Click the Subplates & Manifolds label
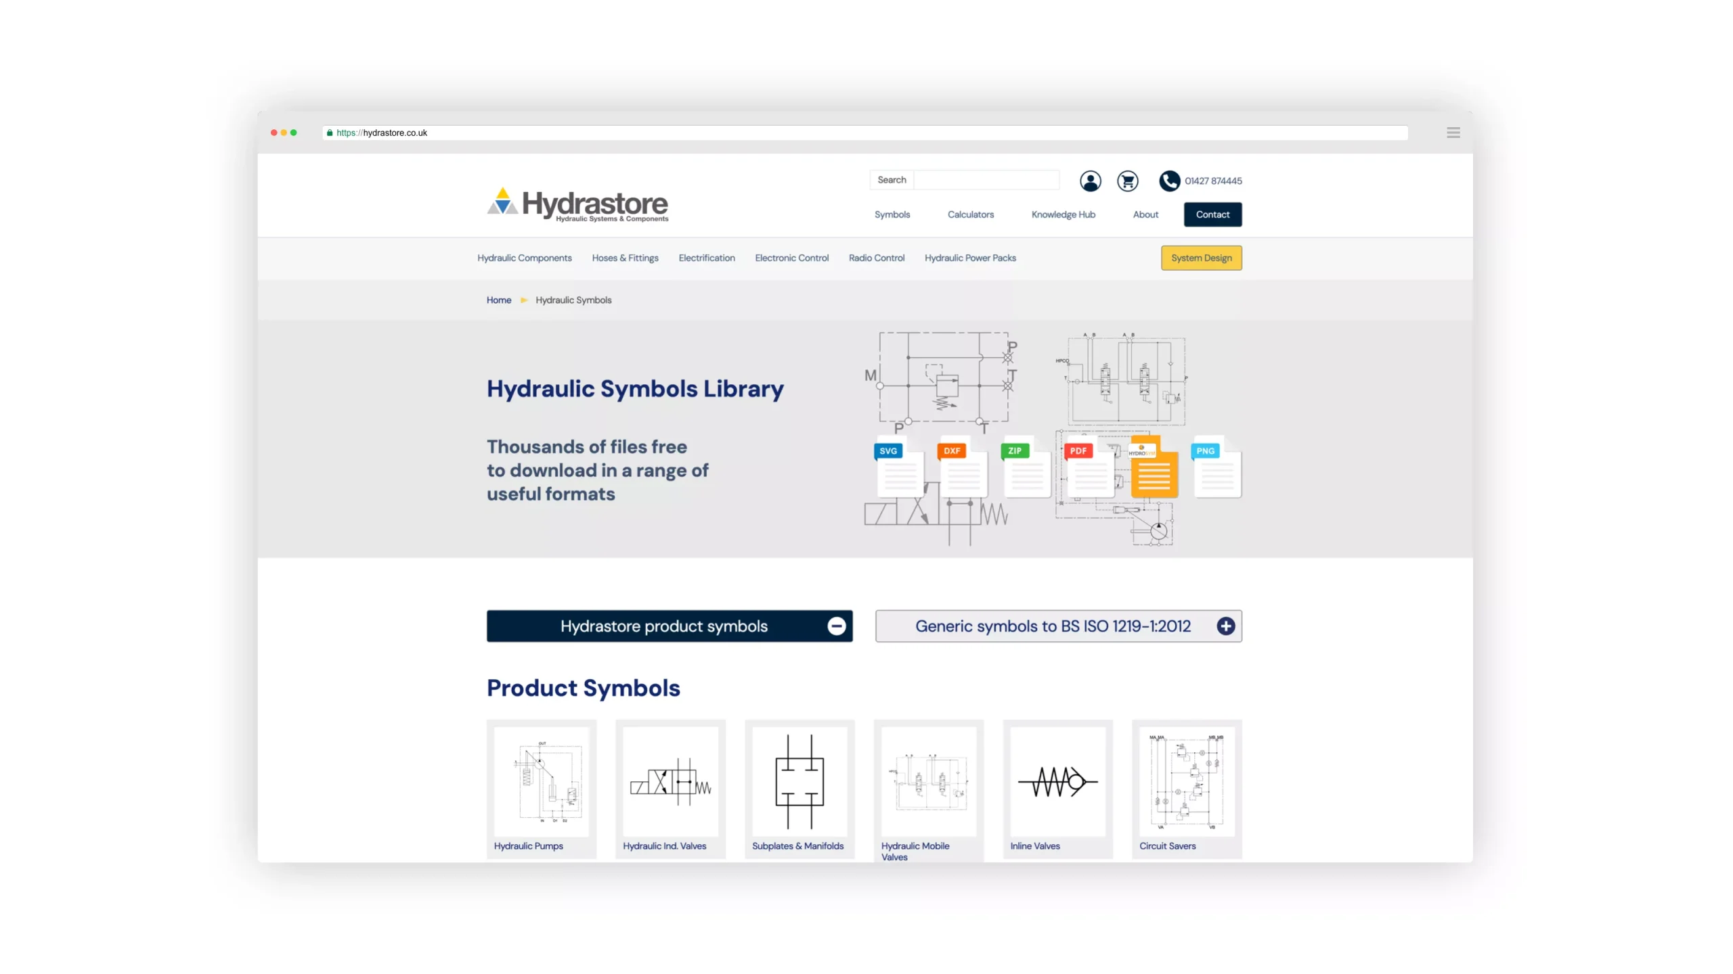 click(x=797, y=845)
